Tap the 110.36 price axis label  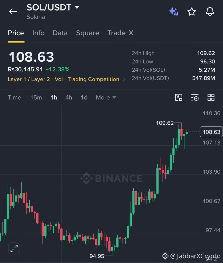pos(211,113)
